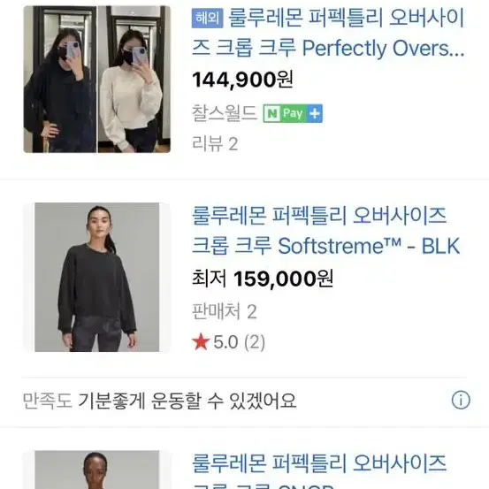489x489 pixels.
Task: Open the 찰스월드 seller name
Action: point(225,113)
